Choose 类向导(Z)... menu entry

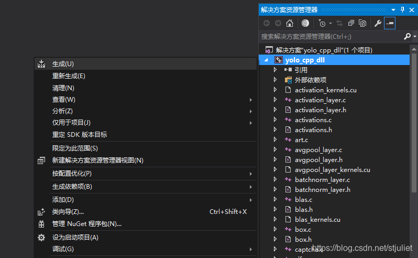145,212
